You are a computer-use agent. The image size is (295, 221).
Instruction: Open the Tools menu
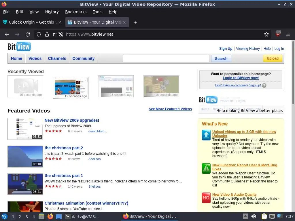97,12
